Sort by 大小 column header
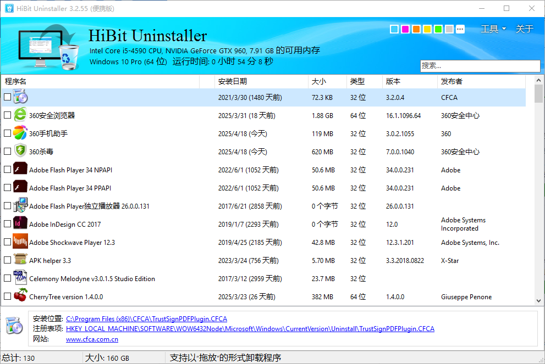Viewport: 545px width, 364px height. coord(327,82)
